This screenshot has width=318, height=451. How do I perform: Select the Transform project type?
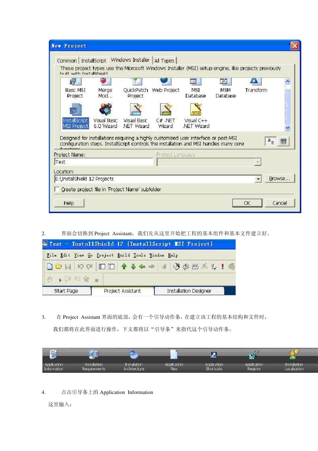pos(256,86)
